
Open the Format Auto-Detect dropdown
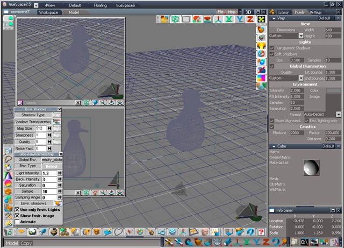[x=339, y=115]
